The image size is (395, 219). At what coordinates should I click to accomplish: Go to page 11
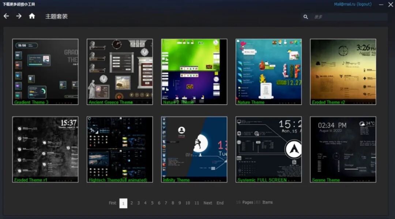197,203
